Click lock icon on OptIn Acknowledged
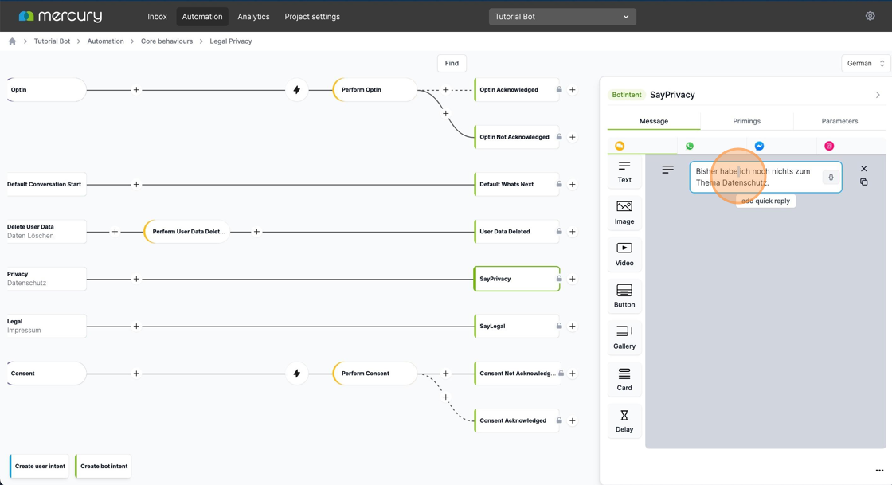Image resolution: width=892 pixels, height=485 pixels. tap(558, 90)
